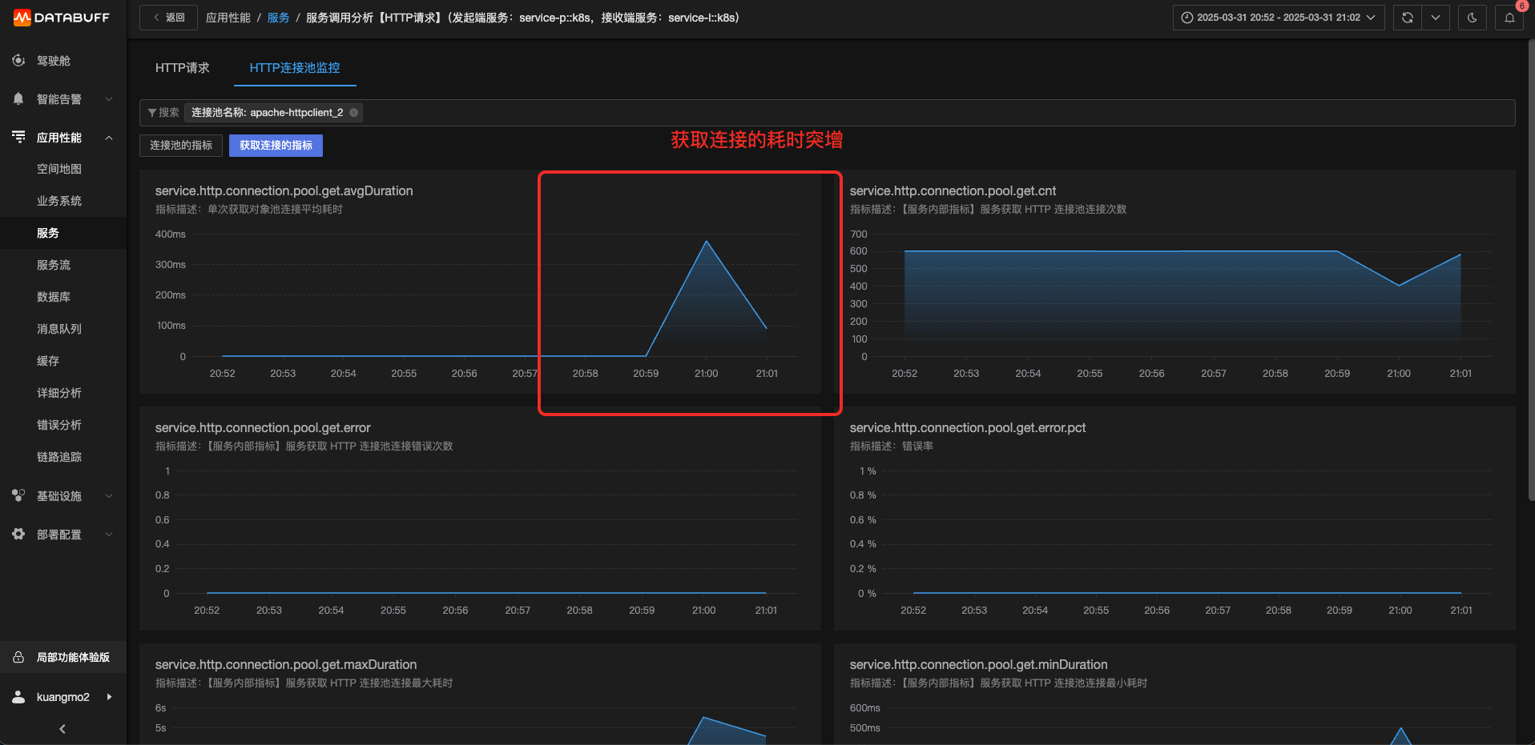Click the 基础设施 icon in the sidebar
The width and height of the screenshot is (1535, 745).
click(x=18, y=495)
